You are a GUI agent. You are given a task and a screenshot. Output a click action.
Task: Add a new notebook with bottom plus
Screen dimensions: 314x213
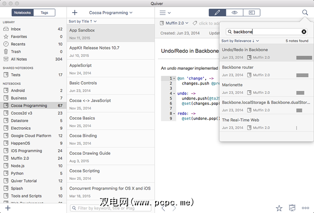point(8,208)
